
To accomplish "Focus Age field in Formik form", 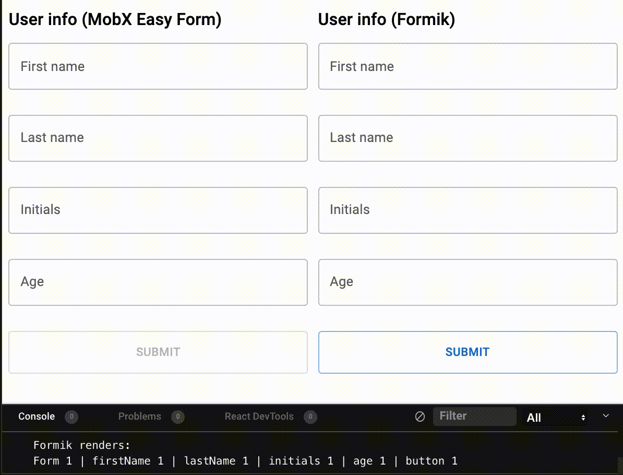I will [468, 282].
